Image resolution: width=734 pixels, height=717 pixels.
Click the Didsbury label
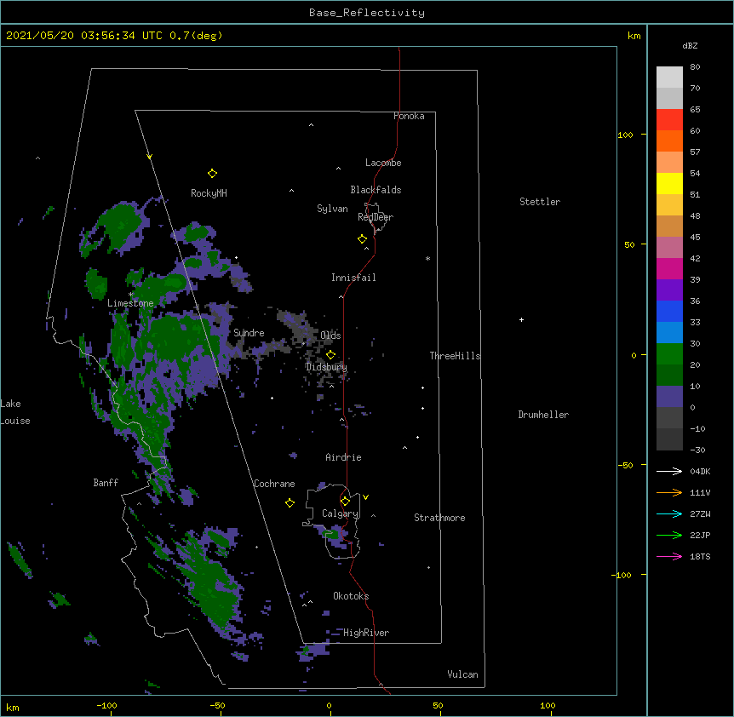click(x=326, y=367)
